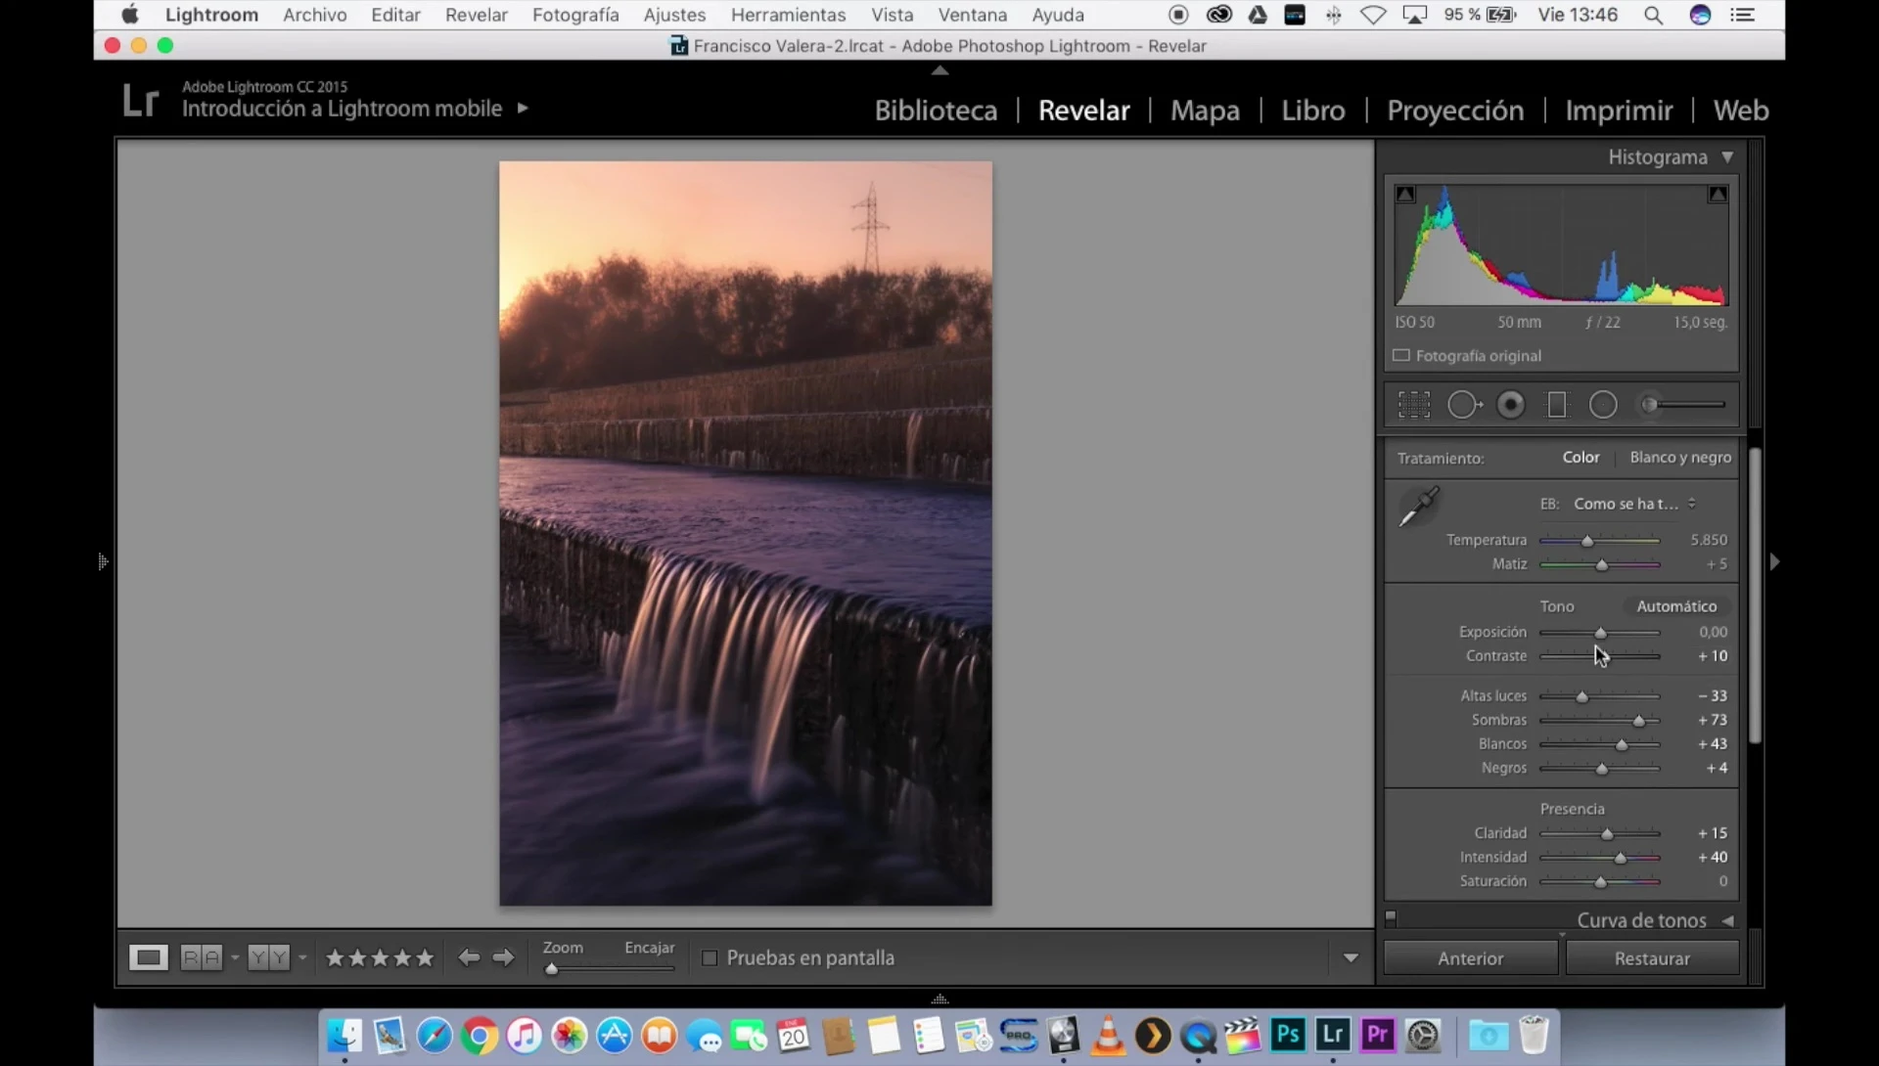
Task: Select Color treatment
Action: (1581, 457)
